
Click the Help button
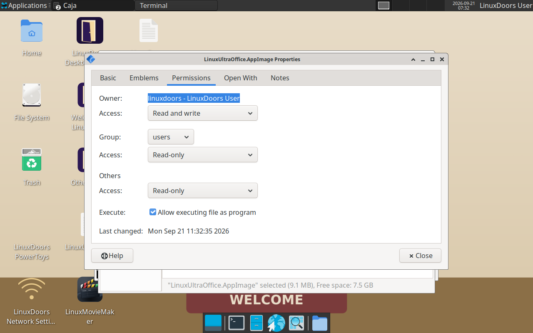112,256
